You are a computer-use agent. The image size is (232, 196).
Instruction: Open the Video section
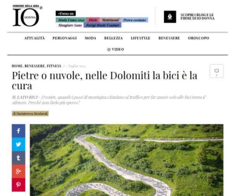tap(116, 49)
